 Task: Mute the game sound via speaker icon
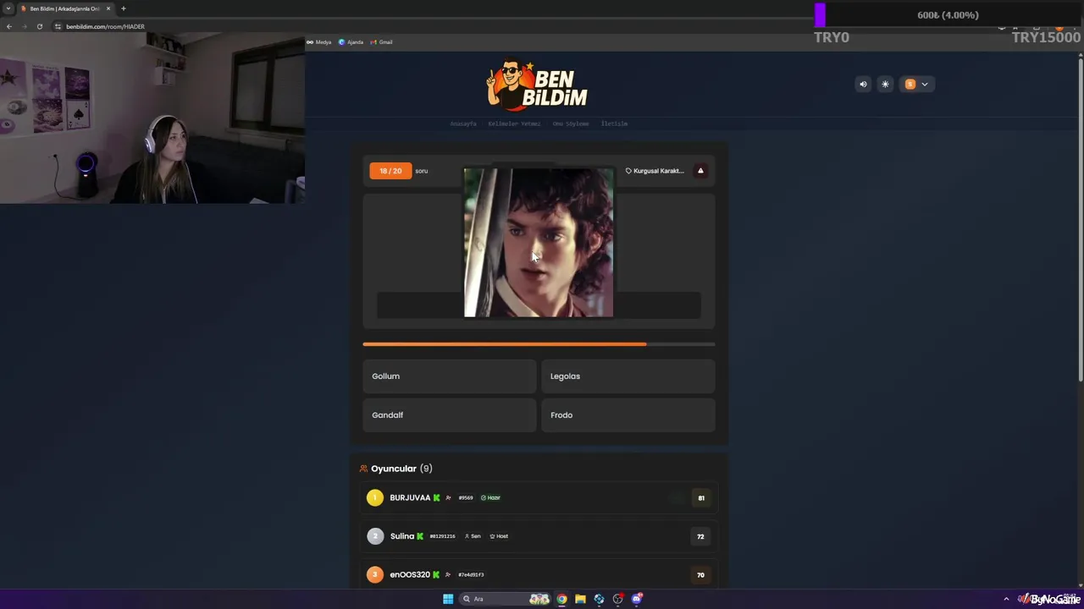pos(863,84)
